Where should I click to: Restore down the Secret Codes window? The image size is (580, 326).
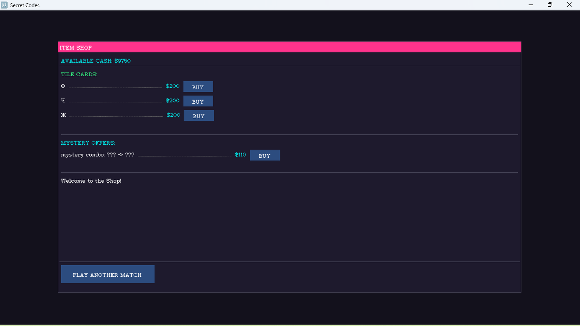pos(550,5)
